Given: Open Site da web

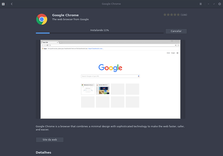Looking at the screenshot, I should click(50, 139).
